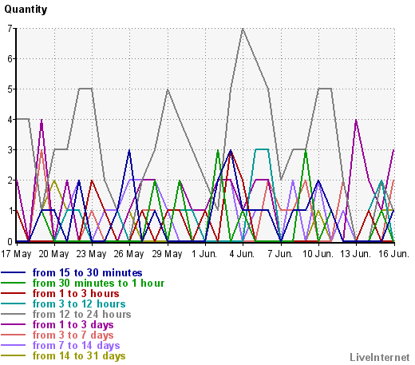Click the dark blue legend line swatch
This screenshot has width=415, height=365.
(x=13, y=272)
